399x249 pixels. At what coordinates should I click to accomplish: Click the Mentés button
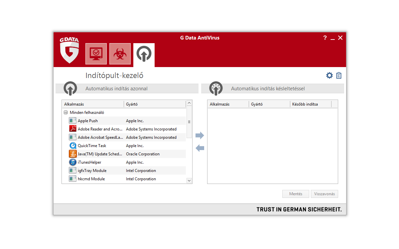tap(296, 194)
